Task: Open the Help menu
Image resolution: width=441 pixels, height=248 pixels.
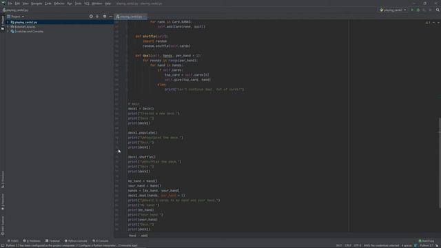Action: 107,3
